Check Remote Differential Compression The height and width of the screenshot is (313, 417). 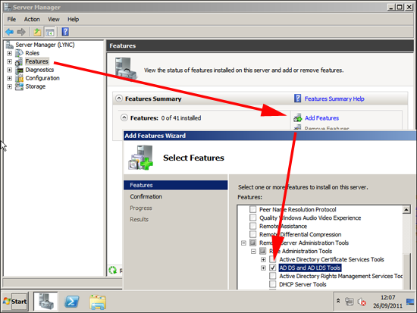[253, 234]
